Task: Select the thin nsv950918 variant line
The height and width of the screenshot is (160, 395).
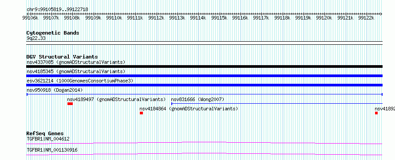Action: 204,94
